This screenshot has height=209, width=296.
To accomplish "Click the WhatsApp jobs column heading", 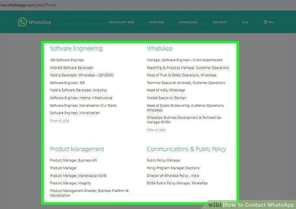I will pyautogui.click(x=159, y=48).
